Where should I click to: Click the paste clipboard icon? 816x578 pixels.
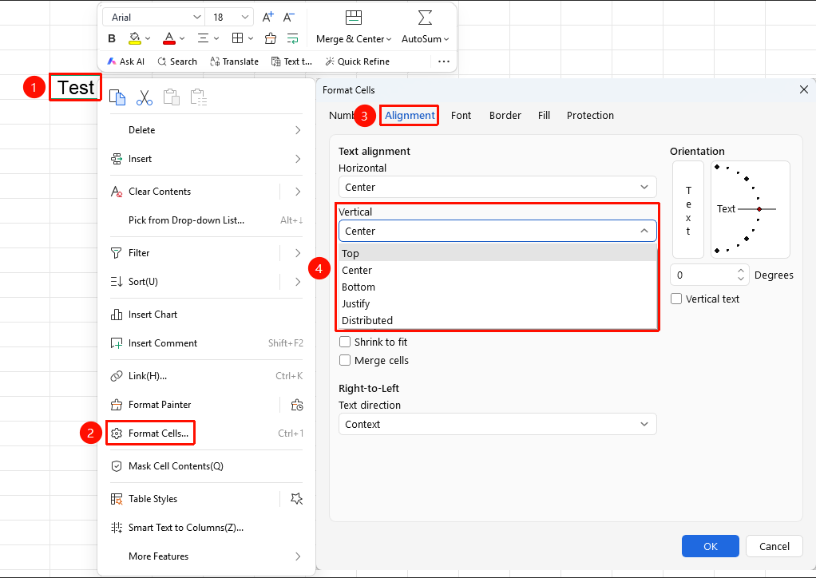[171, 97]
